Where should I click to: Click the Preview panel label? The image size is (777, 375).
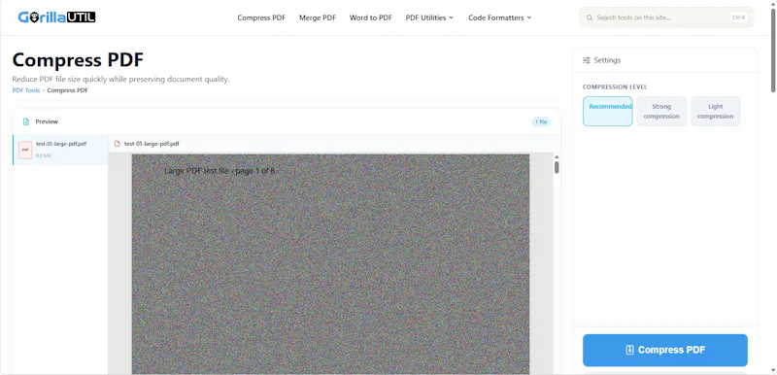(47, 121)
